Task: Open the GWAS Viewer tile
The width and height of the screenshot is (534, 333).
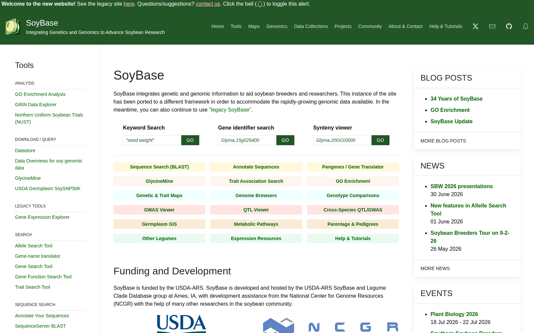Action: (x=159, y=210)
